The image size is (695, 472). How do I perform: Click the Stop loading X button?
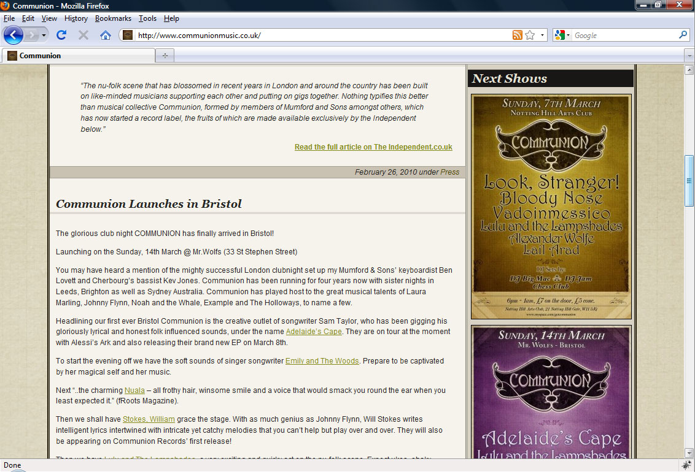pos(83,35)
